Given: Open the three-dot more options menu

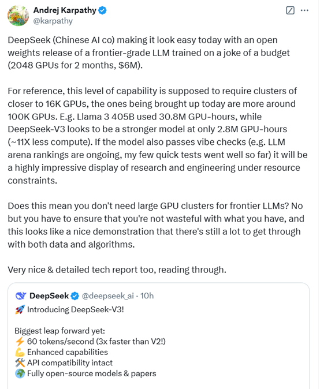Looking at the screenshot, I should [304, 10].
